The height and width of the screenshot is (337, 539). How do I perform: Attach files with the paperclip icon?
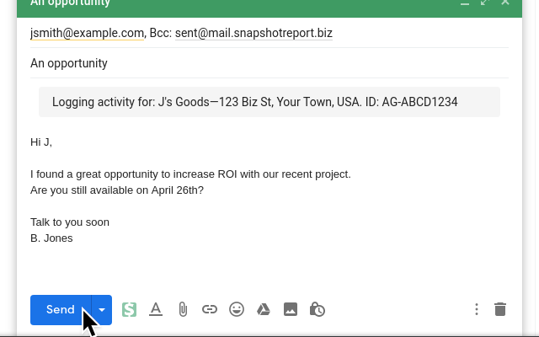pos(183,309)
